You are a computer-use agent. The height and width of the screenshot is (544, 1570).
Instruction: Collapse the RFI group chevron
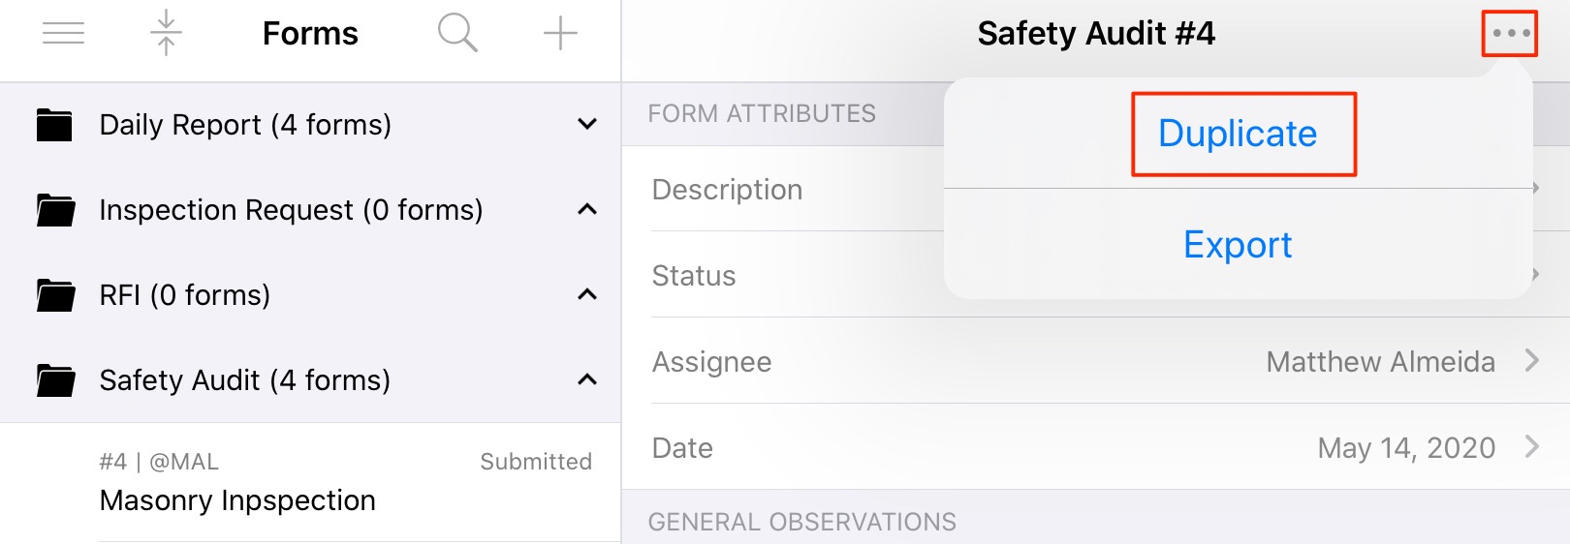tap(587, 294)
